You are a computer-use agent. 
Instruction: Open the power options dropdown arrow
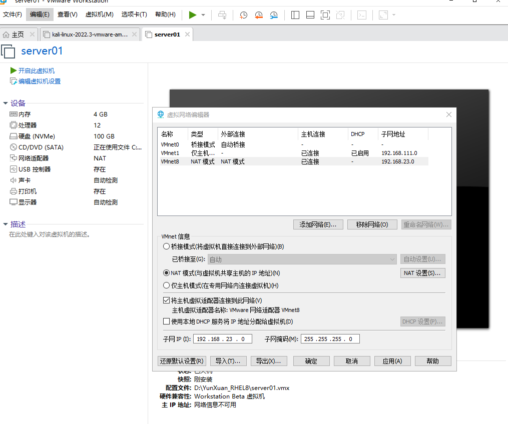[x=203, y=15]
